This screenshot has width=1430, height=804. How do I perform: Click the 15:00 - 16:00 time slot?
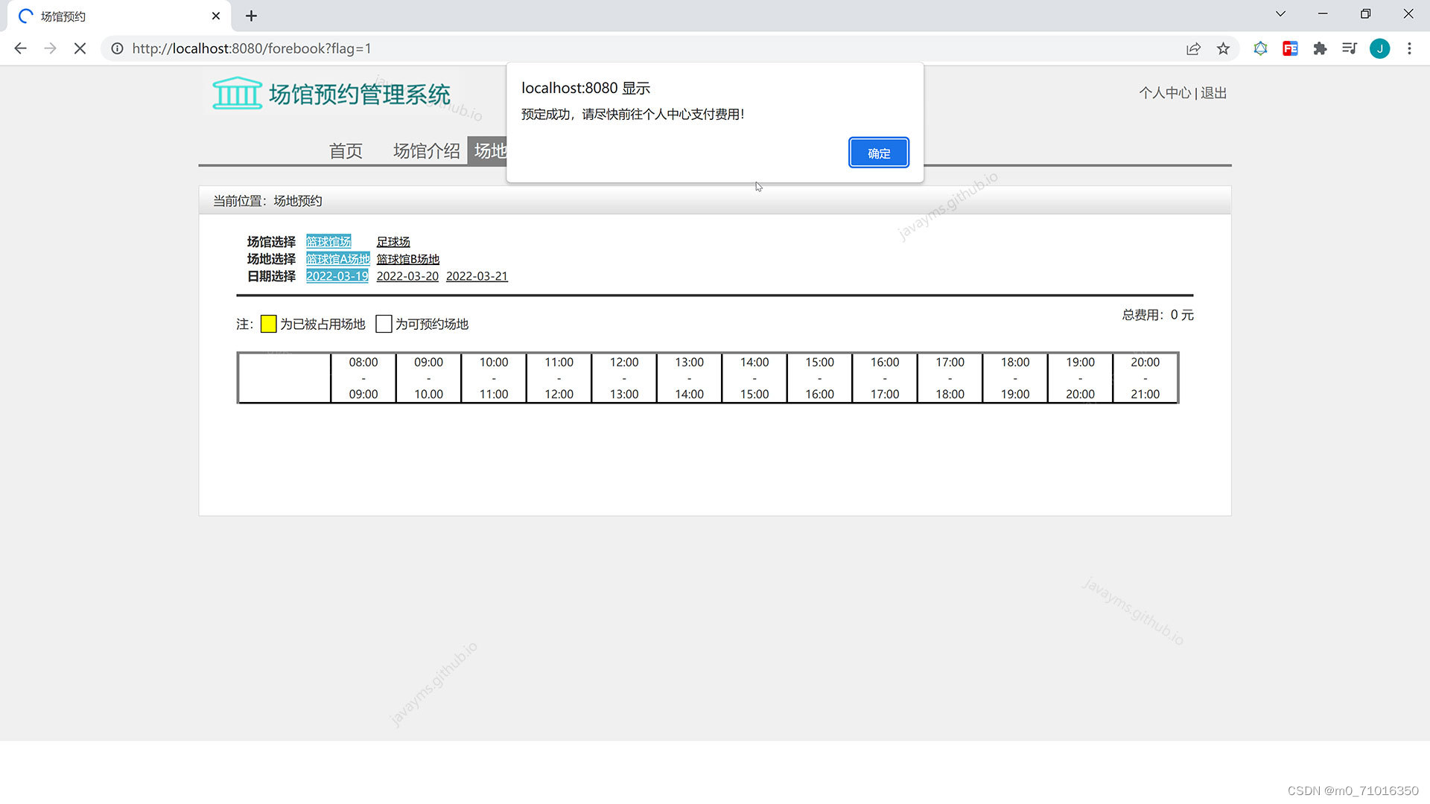click(819, 377)
